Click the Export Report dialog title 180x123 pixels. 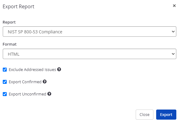point(18,6)
